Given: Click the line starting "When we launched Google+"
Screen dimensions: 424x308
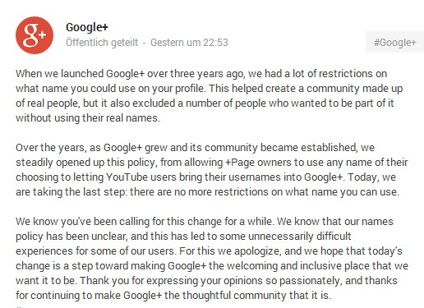Looking at the screenshot, I should point(201,74).
